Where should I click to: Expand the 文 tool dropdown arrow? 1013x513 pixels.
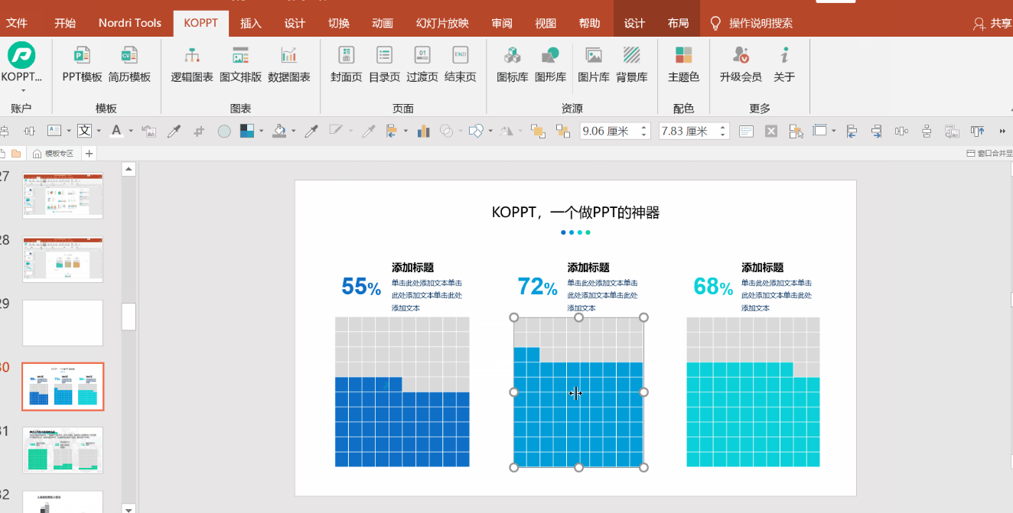click(99, 131)
